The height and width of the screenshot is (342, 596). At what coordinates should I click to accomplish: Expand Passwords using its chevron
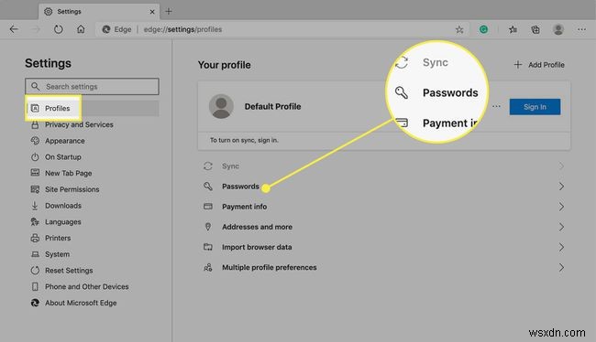coord(561,187)
